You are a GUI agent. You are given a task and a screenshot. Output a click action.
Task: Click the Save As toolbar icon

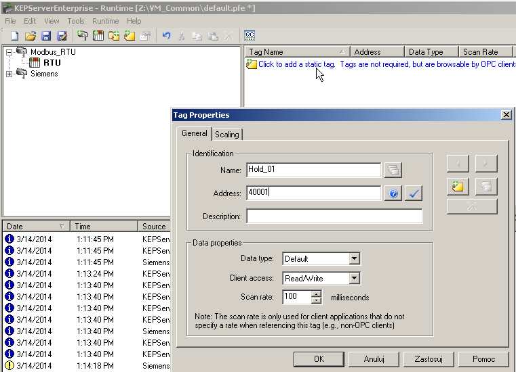point(62,36)
